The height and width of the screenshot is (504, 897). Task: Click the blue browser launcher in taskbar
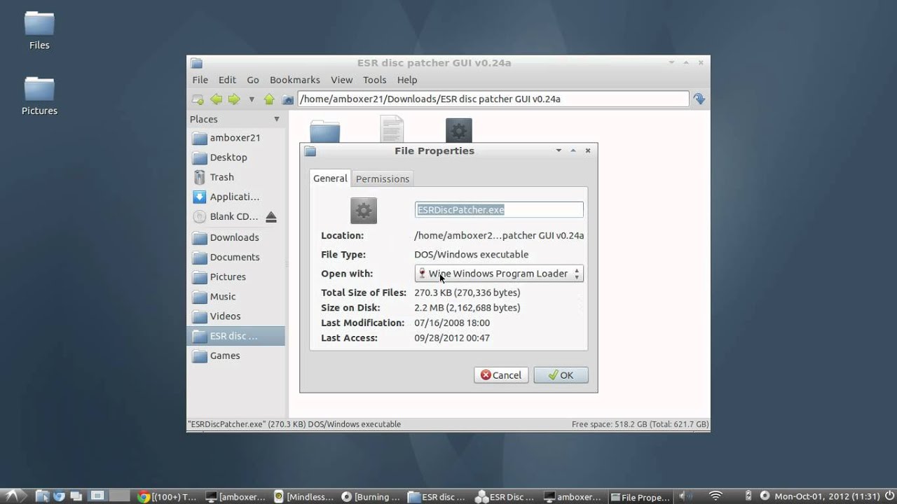(59, 496)
